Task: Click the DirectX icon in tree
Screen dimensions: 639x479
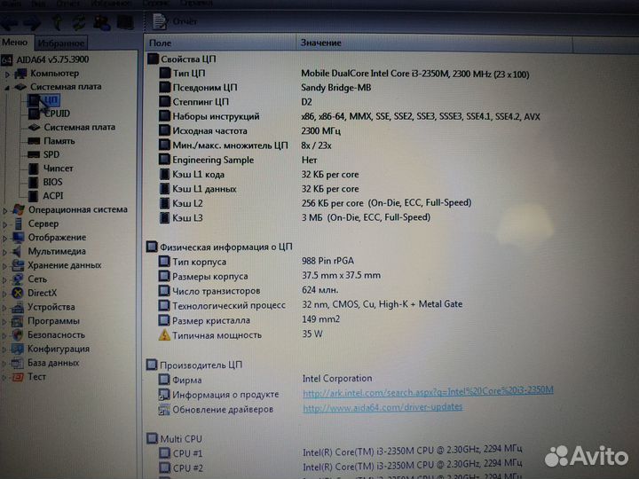Action: tap(18, 293)
